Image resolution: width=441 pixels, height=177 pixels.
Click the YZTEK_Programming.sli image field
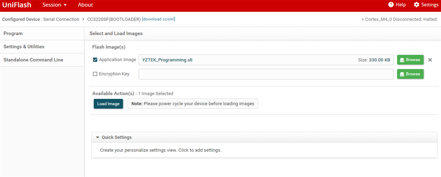(x=266, y=60)
